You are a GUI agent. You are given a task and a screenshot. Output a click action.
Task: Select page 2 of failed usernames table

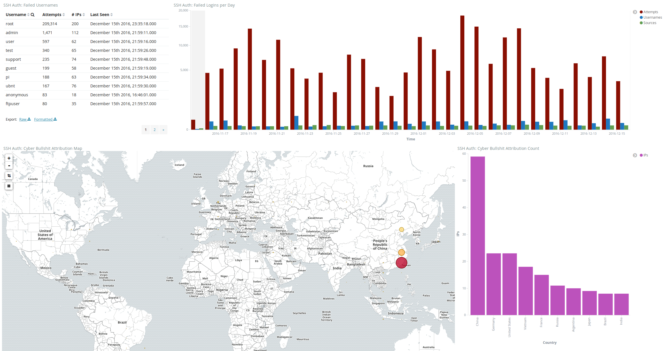[x=155, y=129]
